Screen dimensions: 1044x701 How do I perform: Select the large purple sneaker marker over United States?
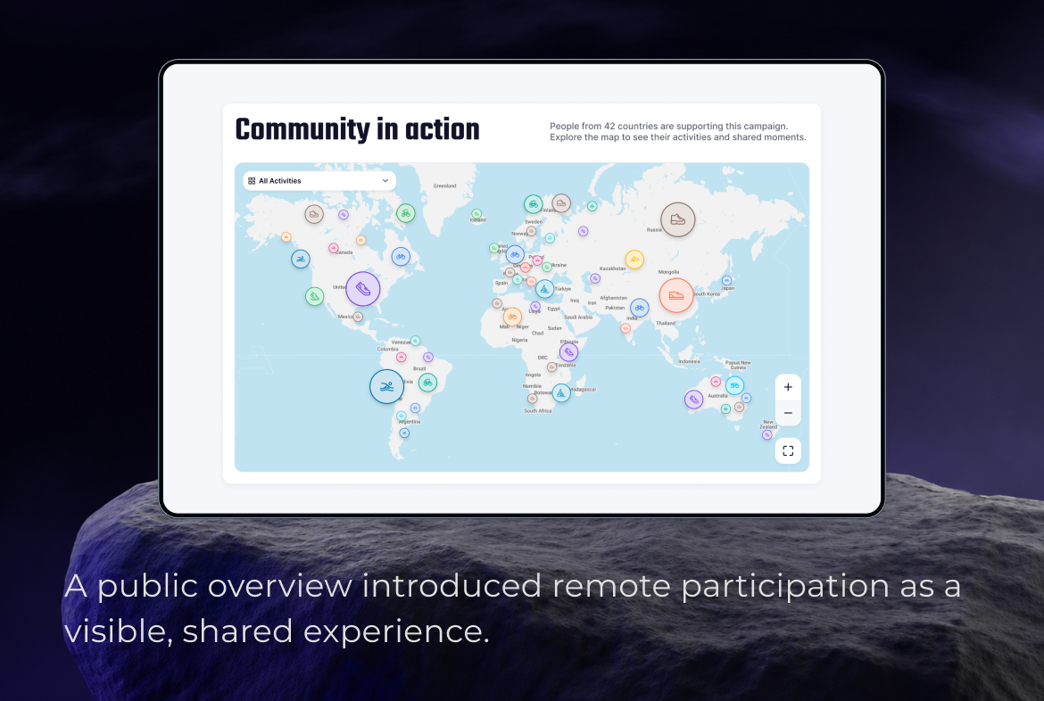tap(363, 289)
